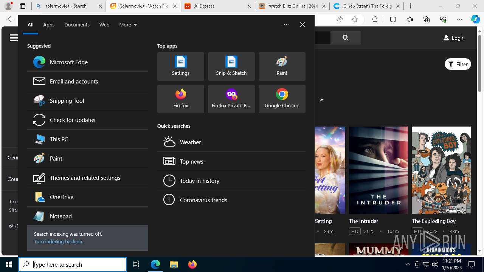Click the Firefox icon on the taskbar

192,264
